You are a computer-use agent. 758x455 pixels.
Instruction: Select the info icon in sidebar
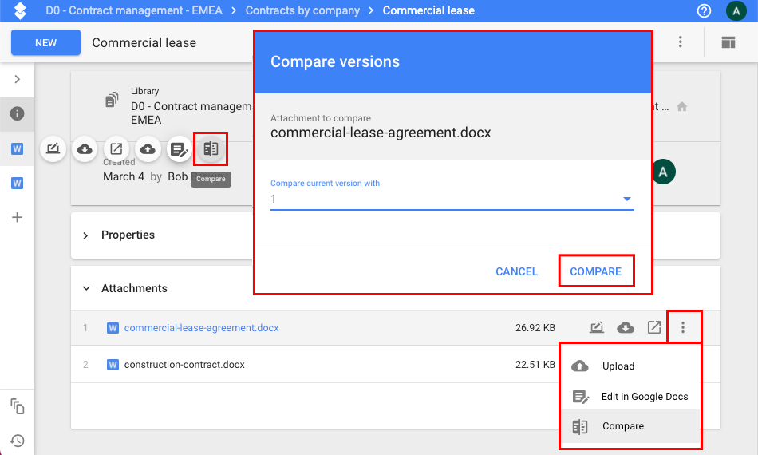tap(17, 113)
